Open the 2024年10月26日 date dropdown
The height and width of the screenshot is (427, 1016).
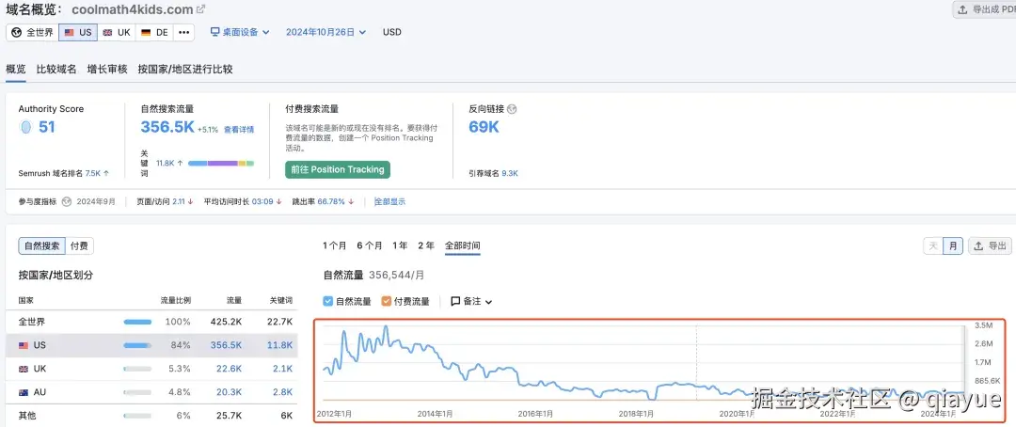pyautogui.click(x=325, y=32)
